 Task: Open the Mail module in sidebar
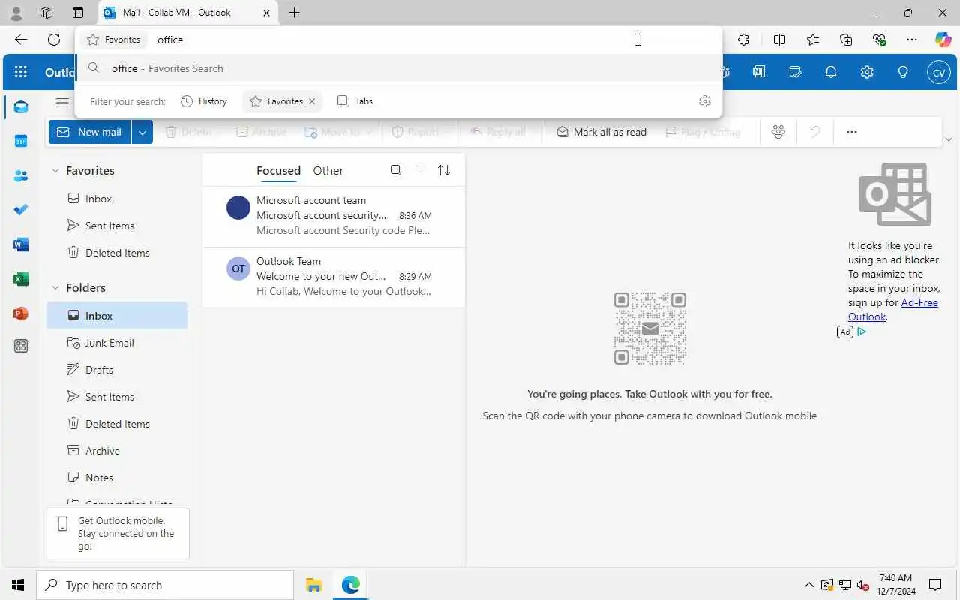(x=21, y=106)
